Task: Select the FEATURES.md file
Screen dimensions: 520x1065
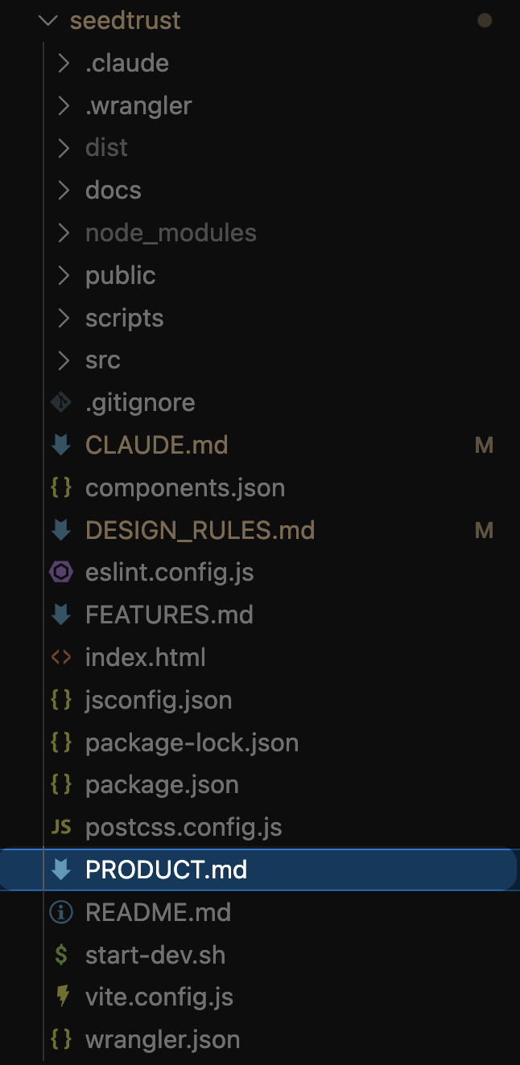Action: coord(169,615)
